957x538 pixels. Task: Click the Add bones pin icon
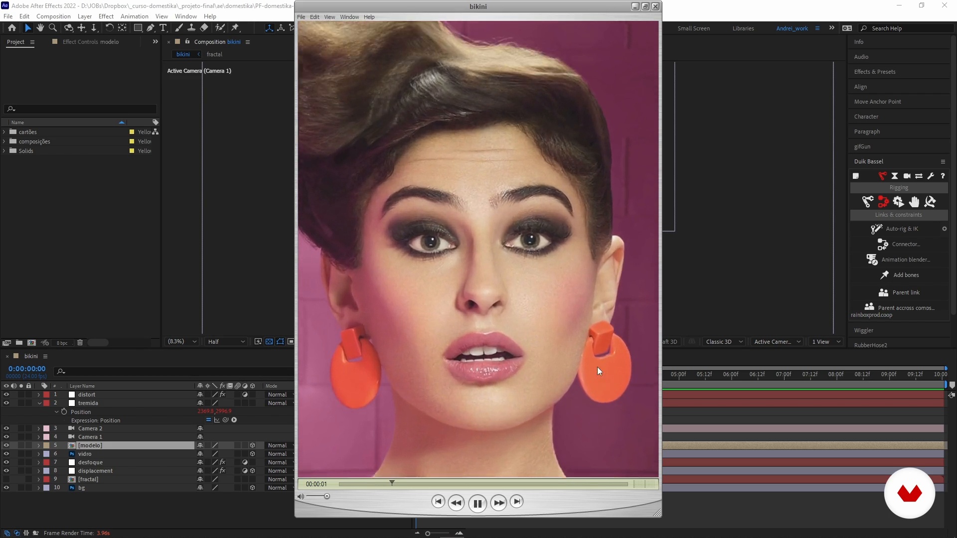point(884,275)
